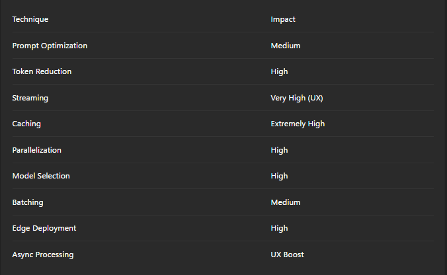Select the Prompt Optimization cell
Image resolution: width=447 pixels, height=275 pixels.
coord(50,46)
